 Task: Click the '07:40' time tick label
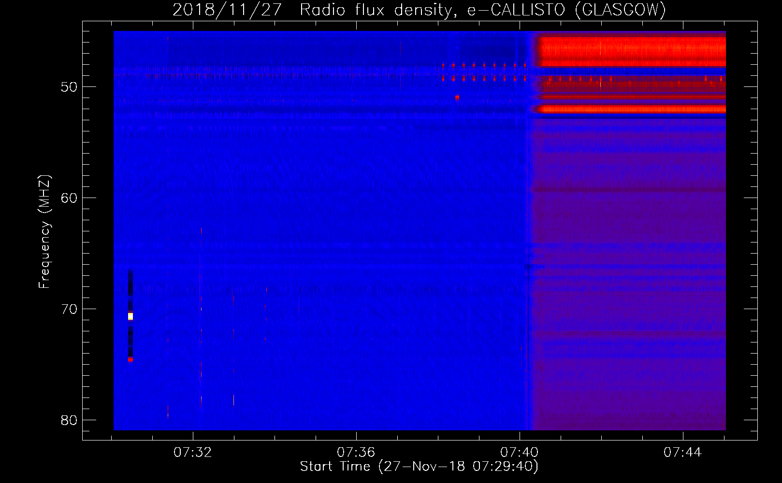520,453
